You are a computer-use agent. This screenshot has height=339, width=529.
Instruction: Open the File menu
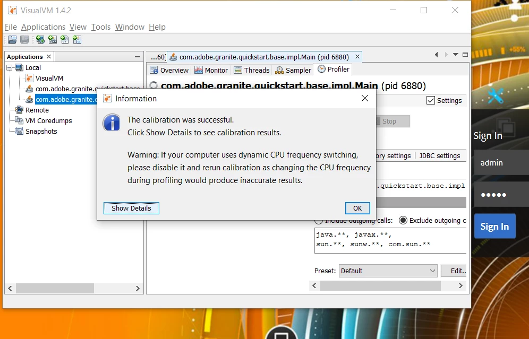click(x=11, y=27)
